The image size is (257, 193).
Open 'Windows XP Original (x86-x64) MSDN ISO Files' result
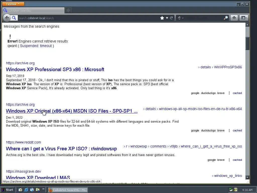pos(72,111)
